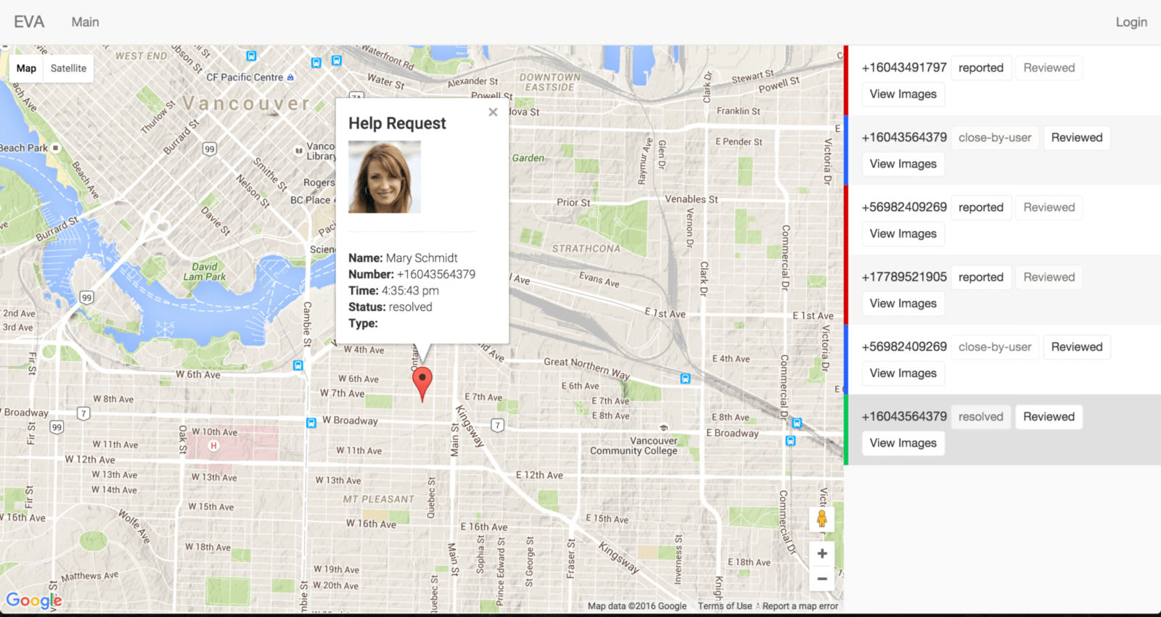Click Vancouver Community College map label
The image size is (1161, 617).
(633, 446)
